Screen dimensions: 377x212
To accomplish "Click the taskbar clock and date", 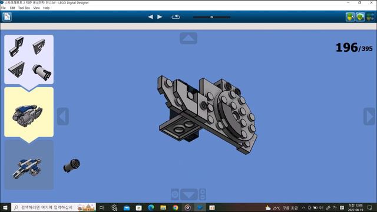I will (355, 207).
